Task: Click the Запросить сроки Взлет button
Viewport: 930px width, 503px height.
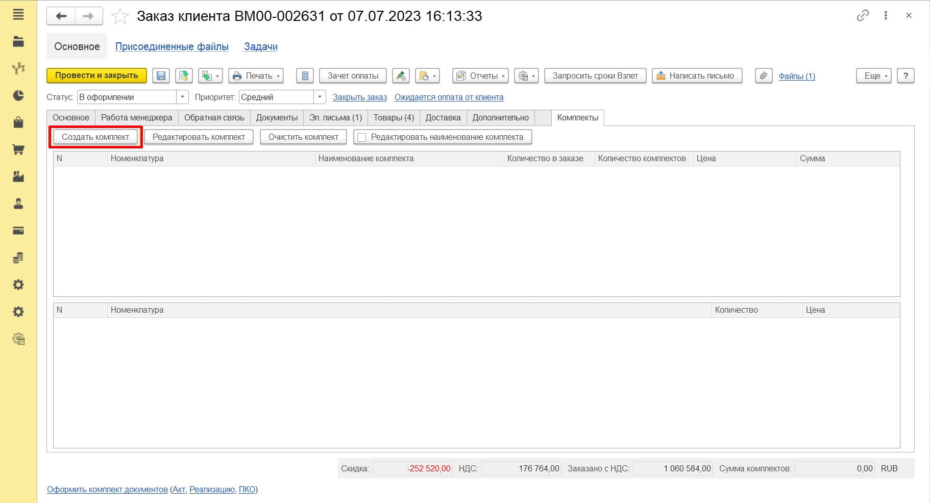Action: pyautogui.click(x=595, y=76)
